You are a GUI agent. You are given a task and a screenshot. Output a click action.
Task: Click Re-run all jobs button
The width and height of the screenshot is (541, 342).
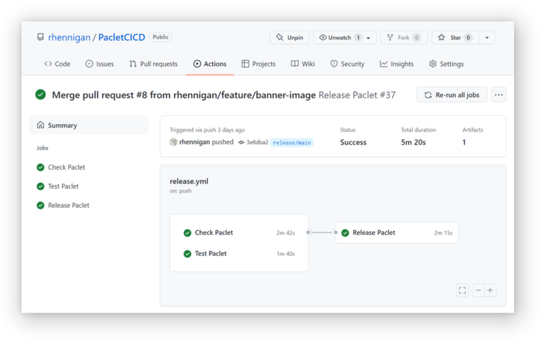[452, 95]
